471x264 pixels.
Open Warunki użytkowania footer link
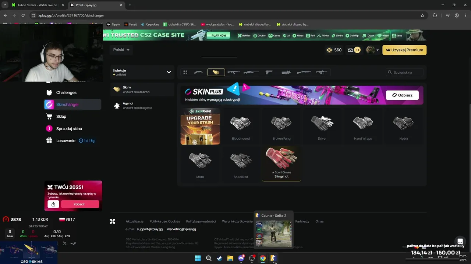coord(237,221)
